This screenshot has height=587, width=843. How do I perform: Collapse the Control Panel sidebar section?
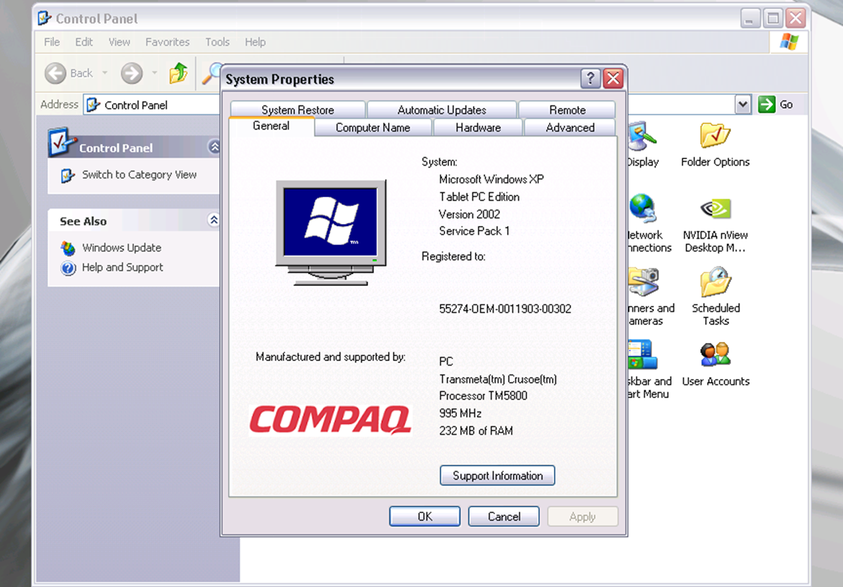pyautogui.click(x=214, y=148)
